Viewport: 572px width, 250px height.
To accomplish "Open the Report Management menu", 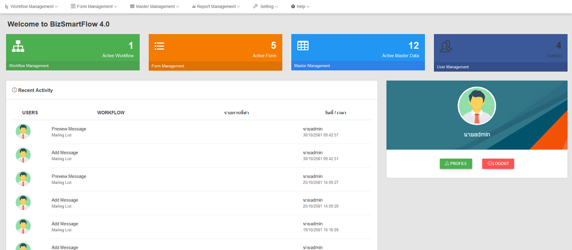I will (x=216, y=7).
